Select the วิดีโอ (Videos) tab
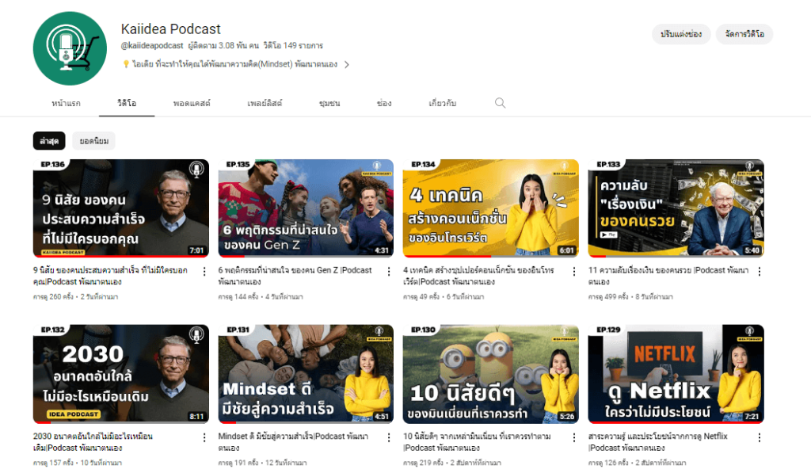The height and width of the screenshot is (473, 811). tap(127, 104)
